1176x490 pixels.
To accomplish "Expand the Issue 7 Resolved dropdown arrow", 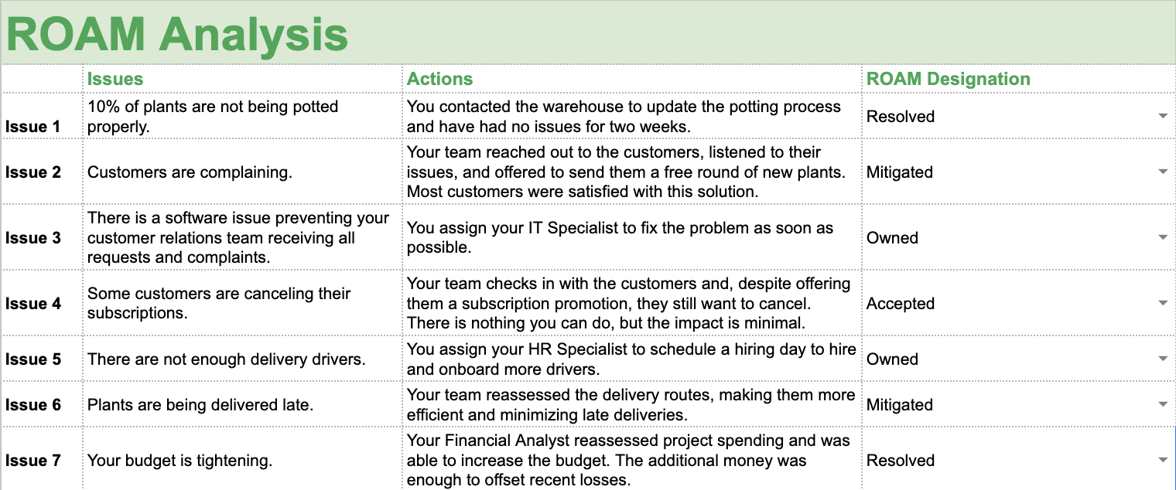I will [x=1162, y=460].
